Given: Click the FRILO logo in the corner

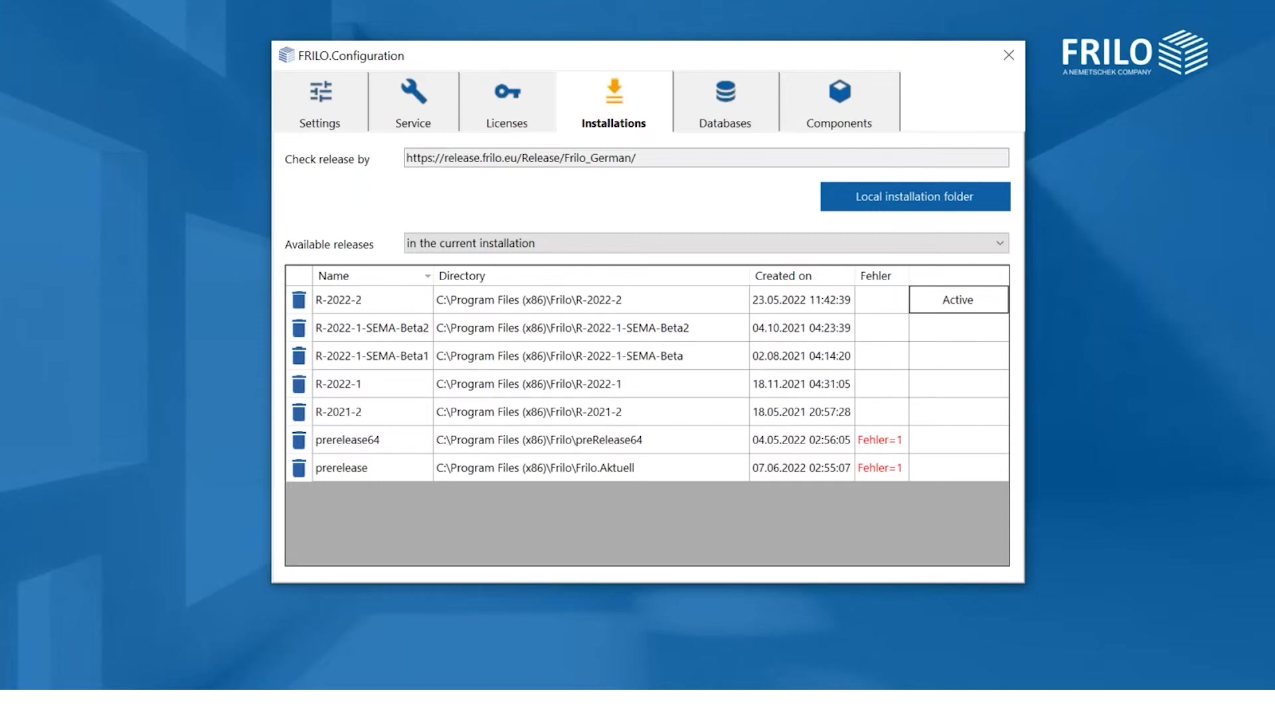Looking at the screenshot, I should coord(1134,52).
